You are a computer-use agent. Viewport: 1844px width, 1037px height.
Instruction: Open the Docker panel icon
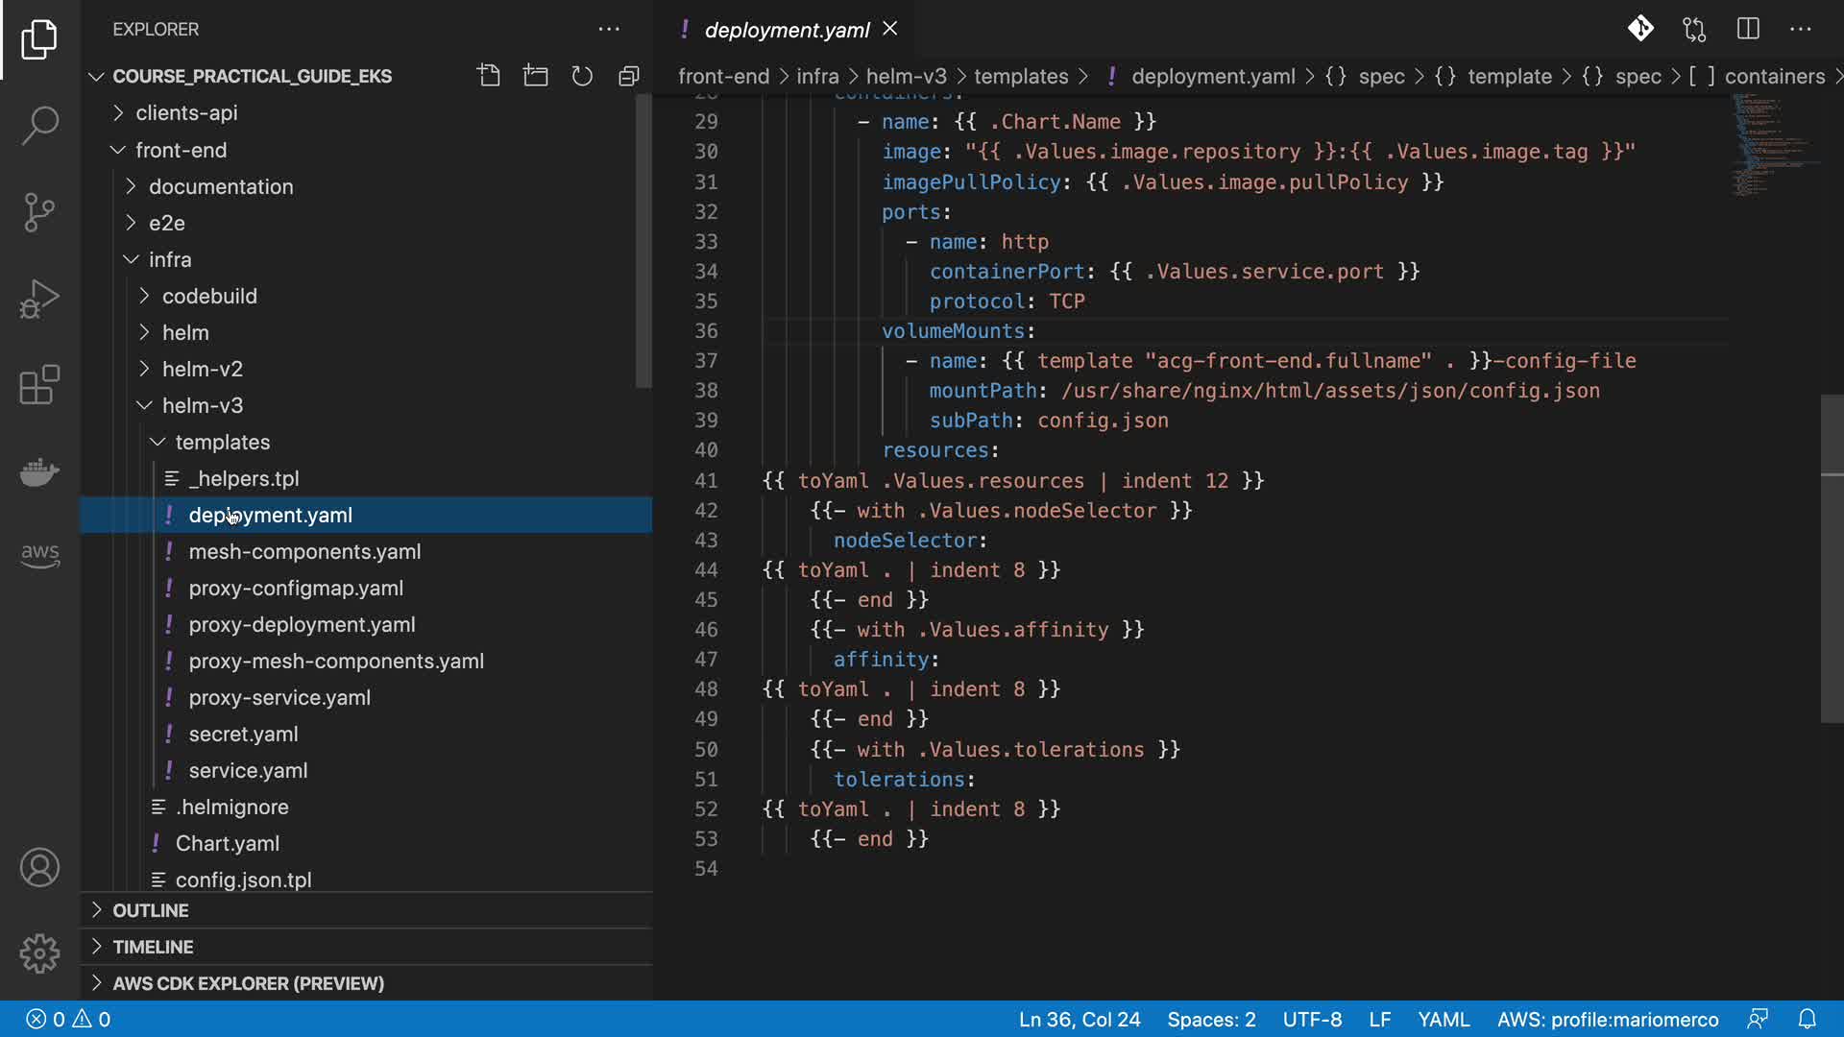tap(39, 471)
